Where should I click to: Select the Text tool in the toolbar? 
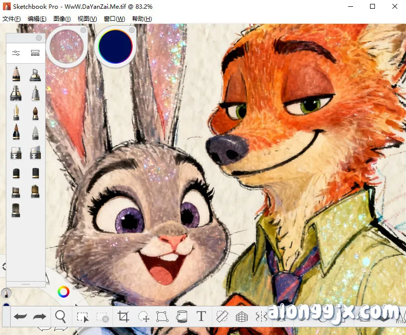coord(201,317)
